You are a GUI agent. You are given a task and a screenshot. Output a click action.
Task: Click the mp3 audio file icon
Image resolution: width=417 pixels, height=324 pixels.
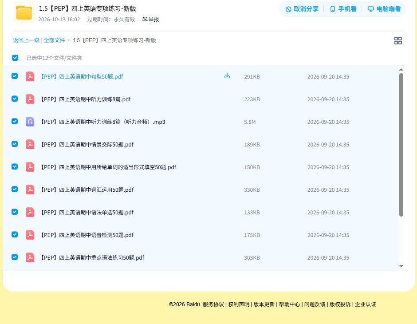[x=30, y=122]
